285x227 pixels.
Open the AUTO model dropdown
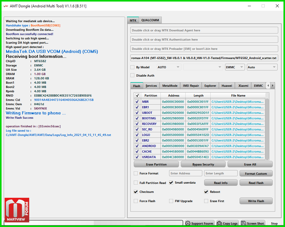[169, 67]
